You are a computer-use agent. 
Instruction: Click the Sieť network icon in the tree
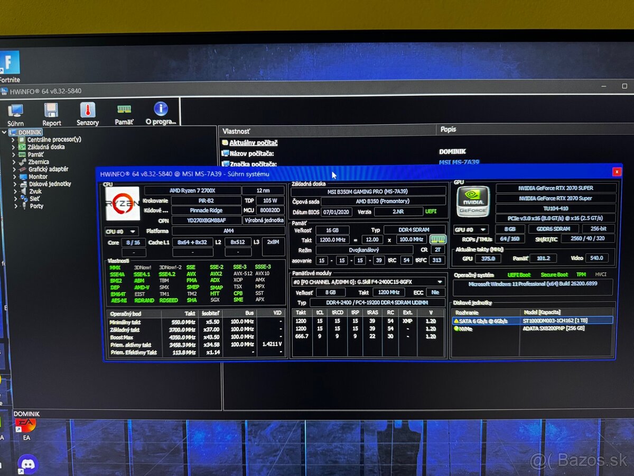point(23,199)
